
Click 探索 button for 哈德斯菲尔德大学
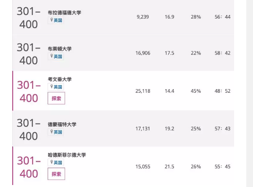tap(56, 174)
